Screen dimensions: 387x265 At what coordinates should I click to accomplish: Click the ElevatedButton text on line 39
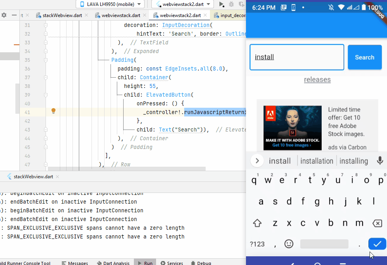coord(168,95)
